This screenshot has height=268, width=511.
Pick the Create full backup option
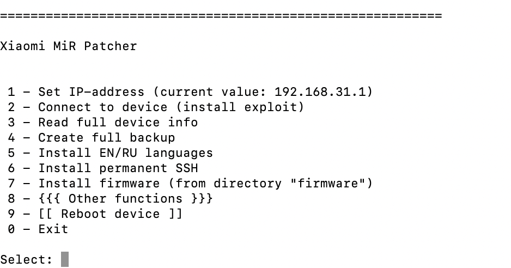pos(106,138)
